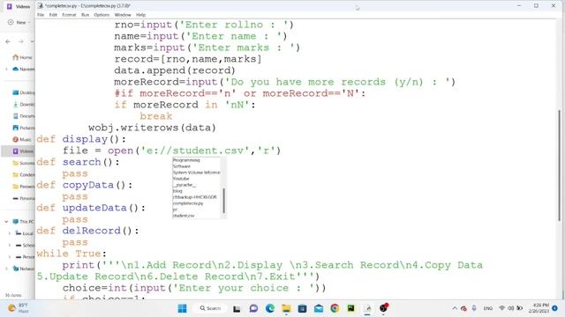The width and height of the screenshot is (565, 317).
Task: Open Documents in File Explorer sidebar
Action: [x=24, y=115]
